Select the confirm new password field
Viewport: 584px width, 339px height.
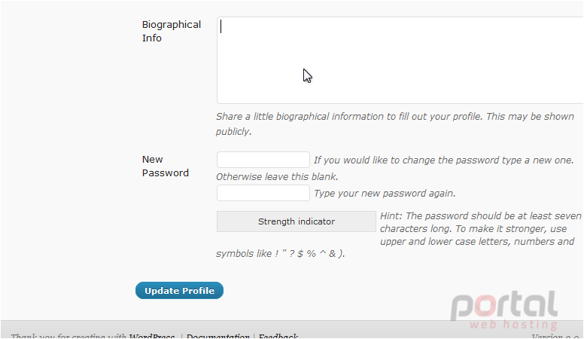[263, 193]
